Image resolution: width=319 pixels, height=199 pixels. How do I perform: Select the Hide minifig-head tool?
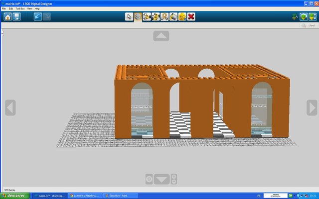pyautogui.click(x=182, y=17)
